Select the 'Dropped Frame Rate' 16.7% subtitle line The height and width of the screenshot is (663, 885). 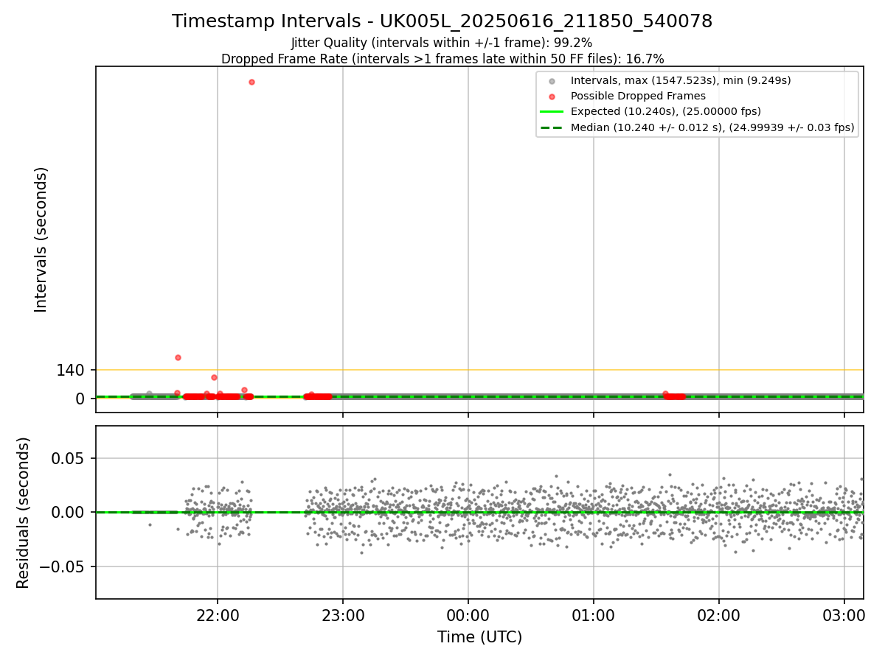point(442,59)
